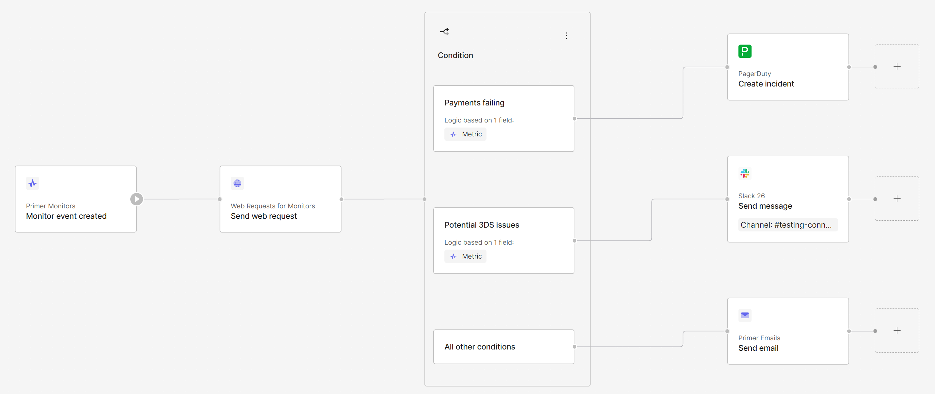Click the Primer Monitors pulse icon
This screenshot has height=394, width=935.
[33, 183]
